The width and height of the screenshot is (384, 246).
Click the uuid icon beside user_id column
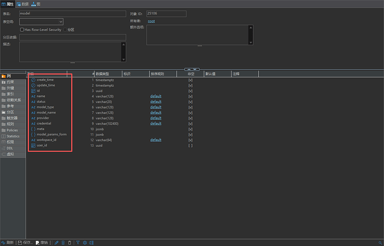point(33,145)
